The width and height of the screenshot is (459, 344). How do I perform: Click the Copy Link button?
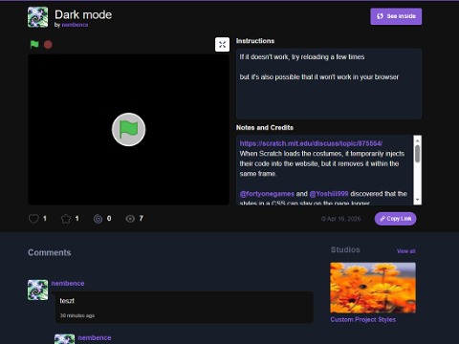click(x=395, y=219)
